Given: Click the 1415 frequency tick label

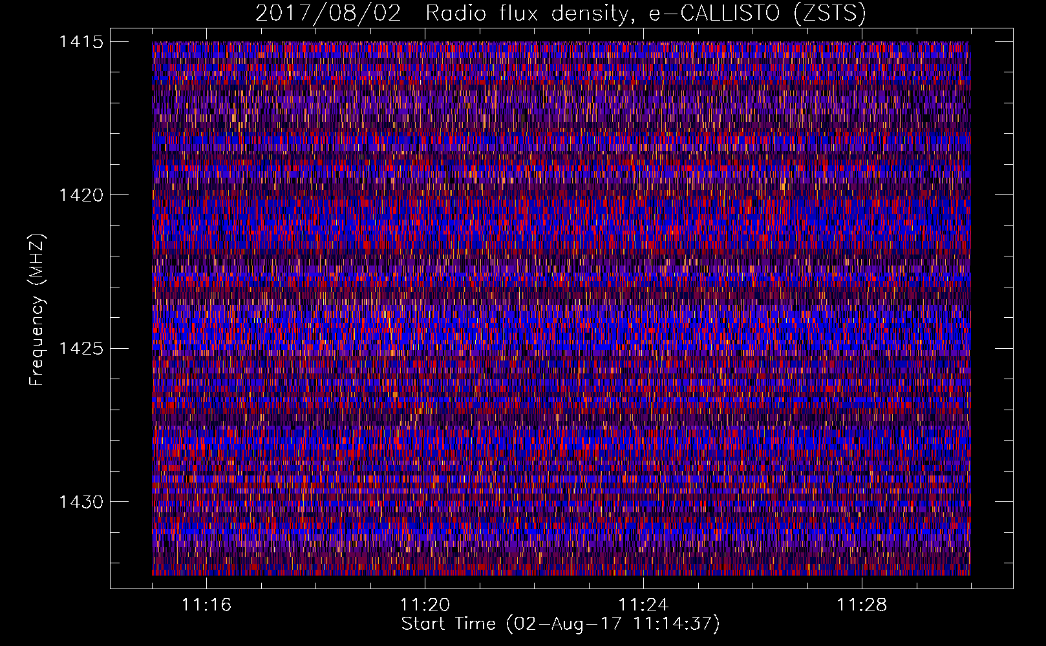Looking at the screenshot, I should [x=81, y=42].
